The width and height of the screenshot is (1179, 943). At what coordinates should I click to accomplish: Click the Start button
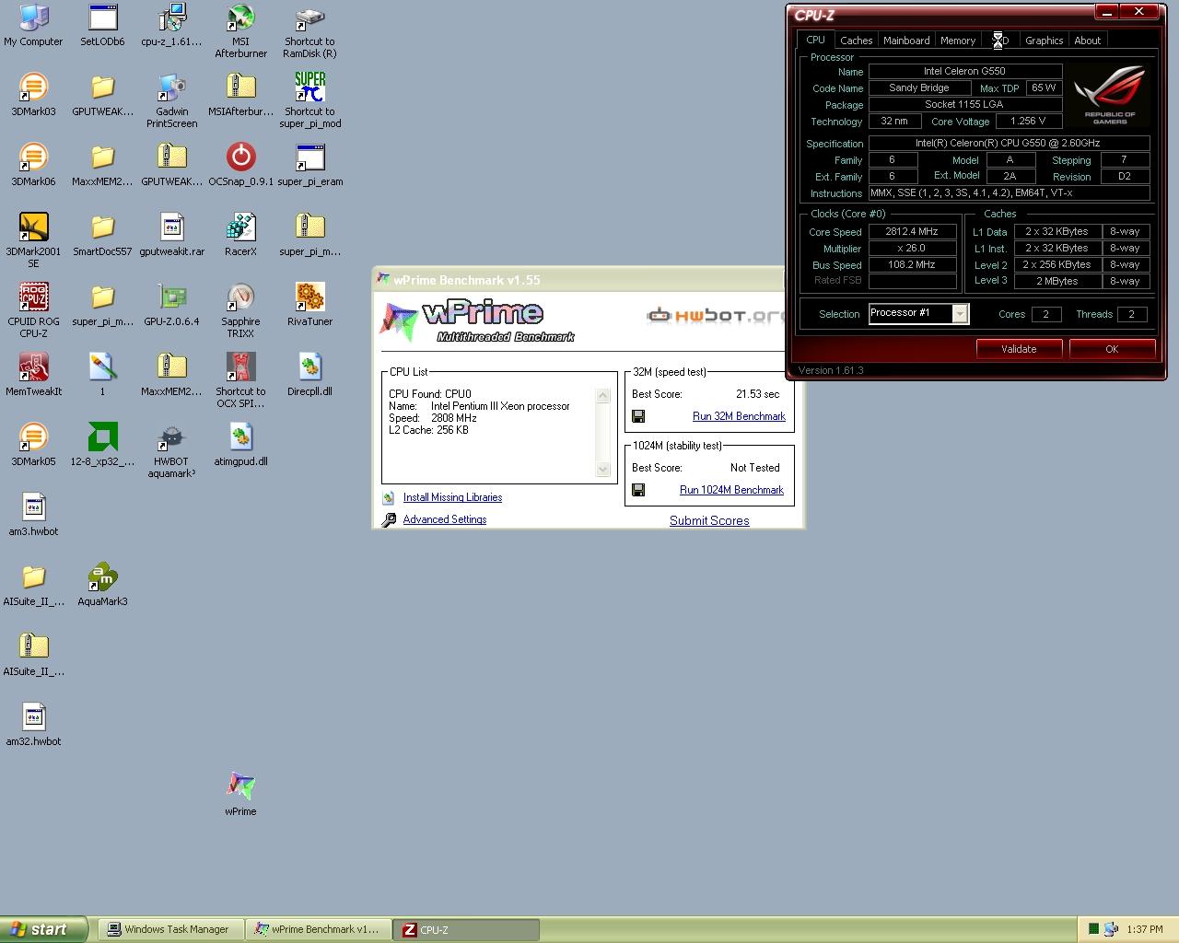[x=44, y=929]
